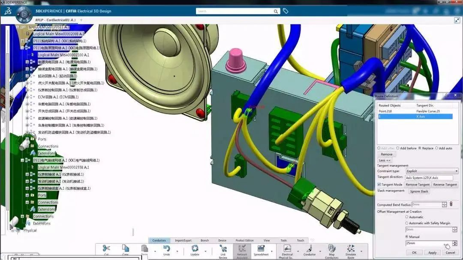Activate the Network Assistant tool

[x=242, y=248]
